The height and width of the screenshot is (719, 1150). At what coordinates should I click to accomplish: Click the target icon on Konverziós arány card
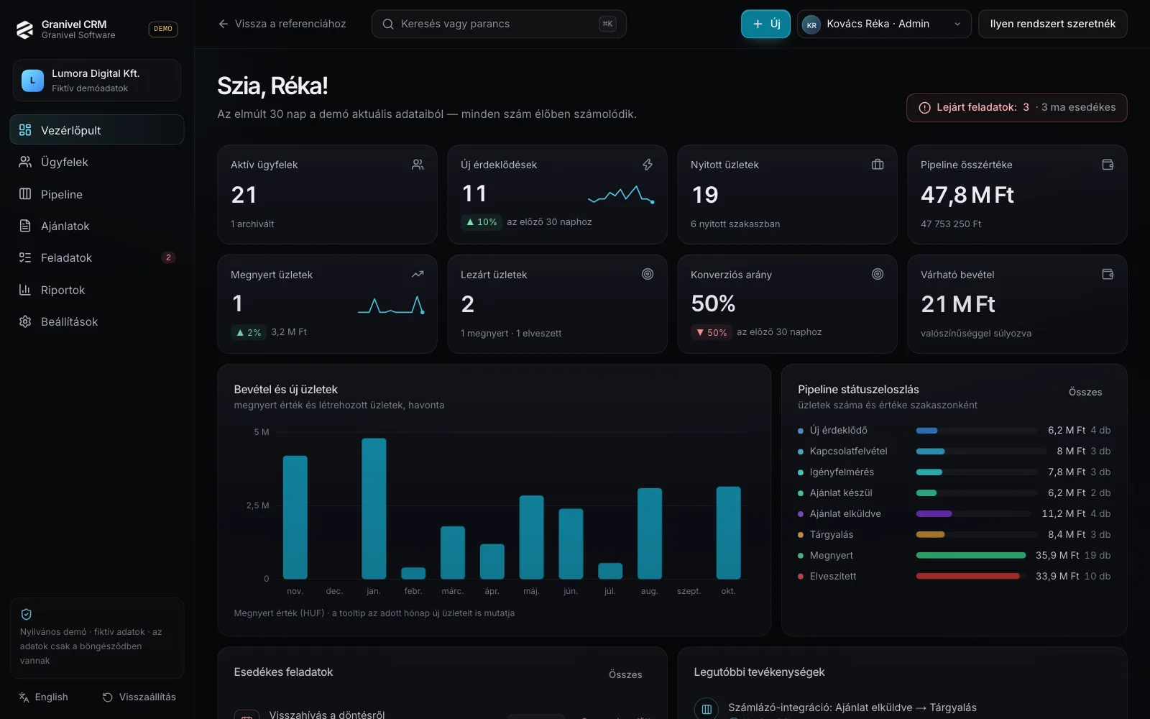[878, 274]
